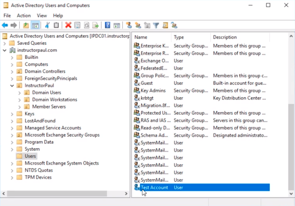
Task: Expand the Builtin container
Action: click(x=12, y=57)
